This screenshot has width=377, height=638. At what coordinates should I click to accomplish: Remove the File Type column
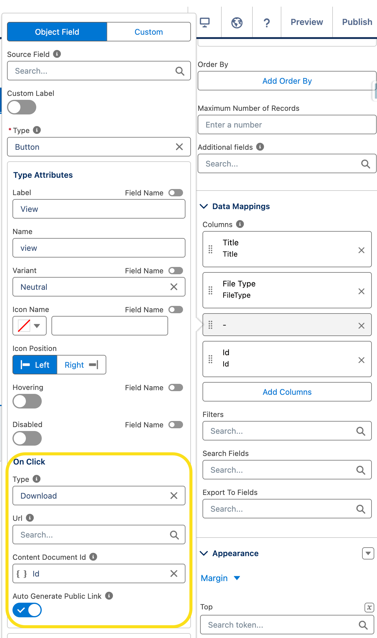tap(361, 291)
